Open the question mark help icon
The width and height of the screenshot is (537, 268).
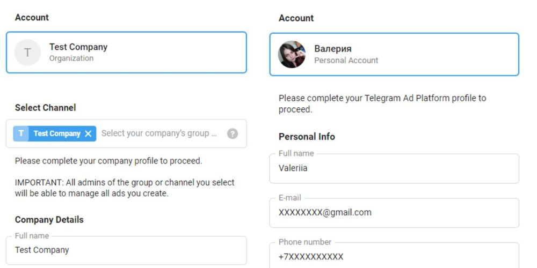pyautogui.click(x=232, y=133)
